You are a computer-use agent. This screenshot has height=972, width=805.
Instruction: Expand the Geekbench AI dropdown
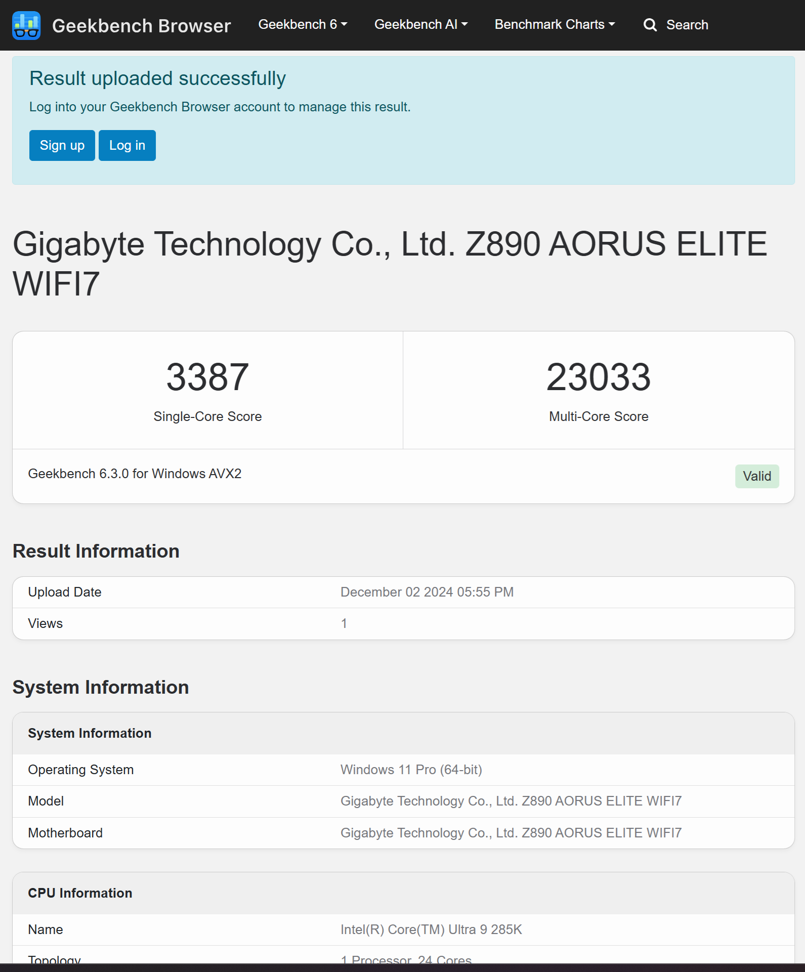click(420, 25)
